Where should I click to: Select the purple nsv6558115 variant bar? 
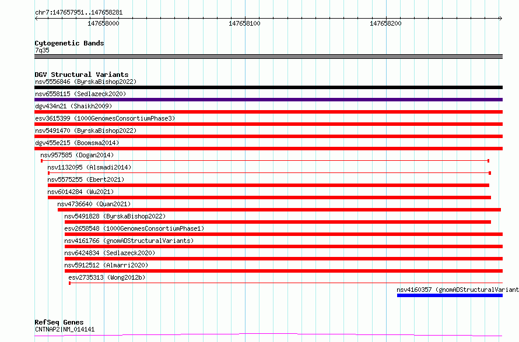coord(268,100)
